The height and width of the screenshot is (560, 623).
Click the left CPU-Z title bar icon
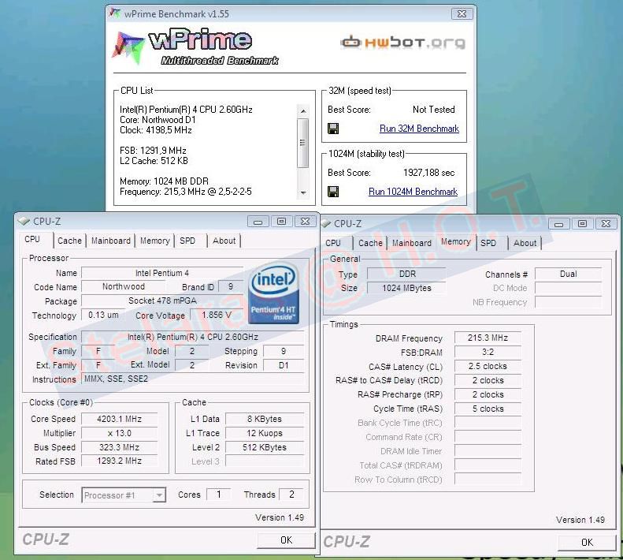point(24,222)
